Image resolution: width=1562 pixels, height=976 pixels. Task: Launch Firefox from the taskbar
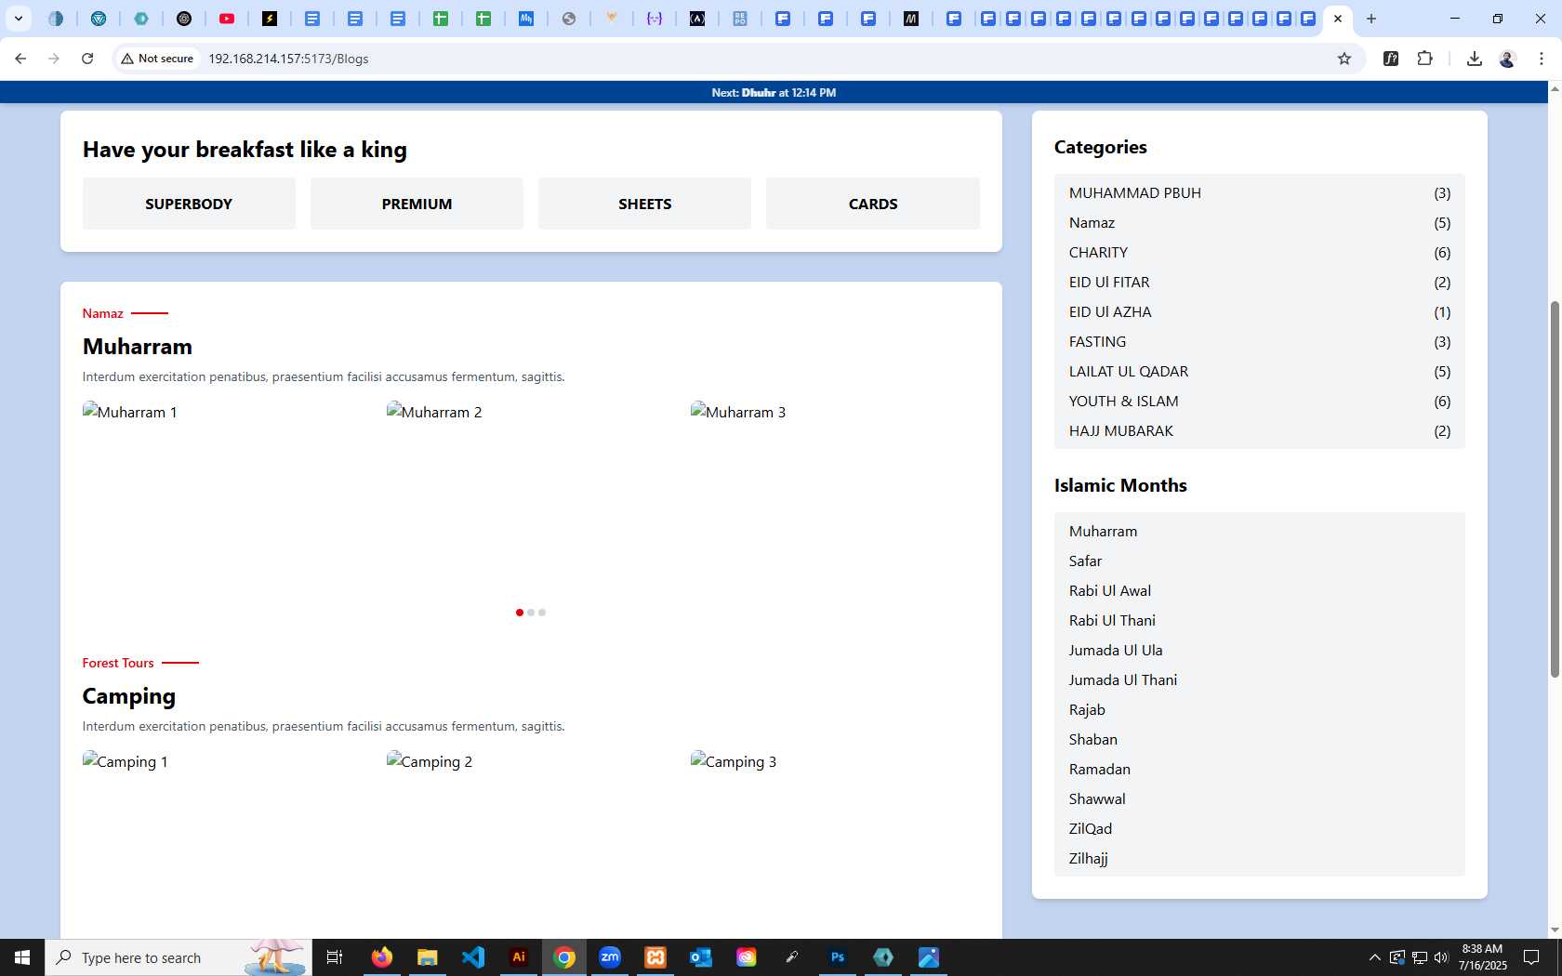(381, 957)
